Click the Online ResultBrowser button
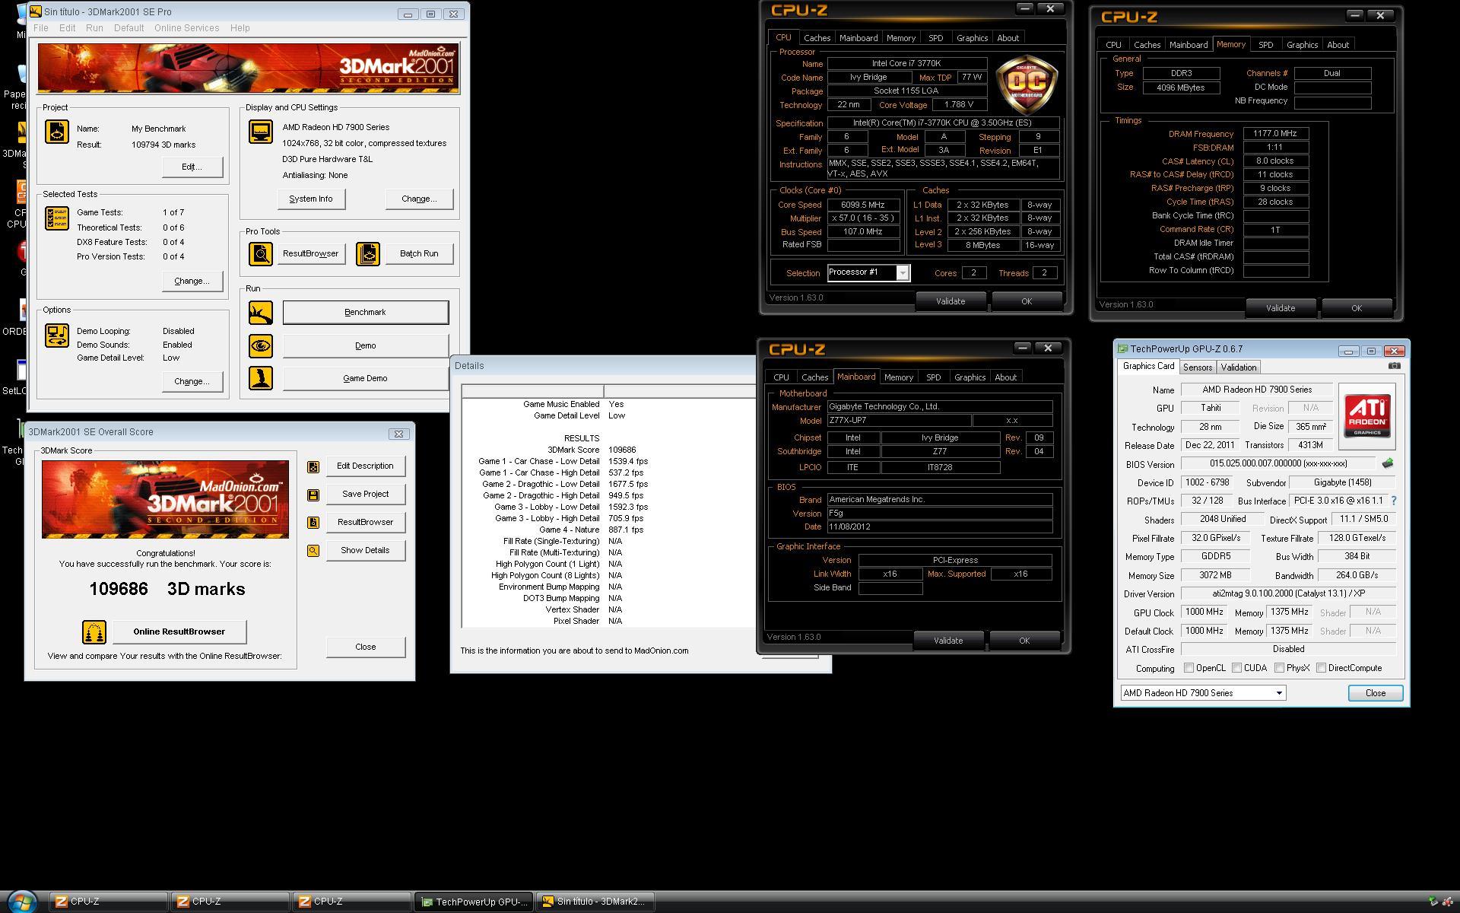Screen dimensions: 1460x913 point(179,631)
